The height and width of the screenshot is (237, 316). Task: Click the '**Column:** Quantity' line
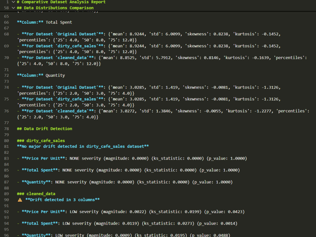[x=41, y=76]
